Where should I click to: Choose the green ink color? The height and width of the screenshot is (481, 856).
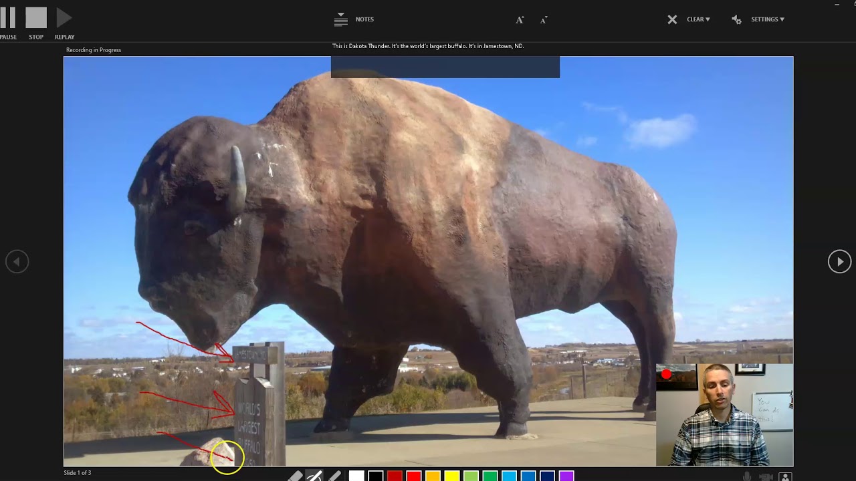(490, 476)
